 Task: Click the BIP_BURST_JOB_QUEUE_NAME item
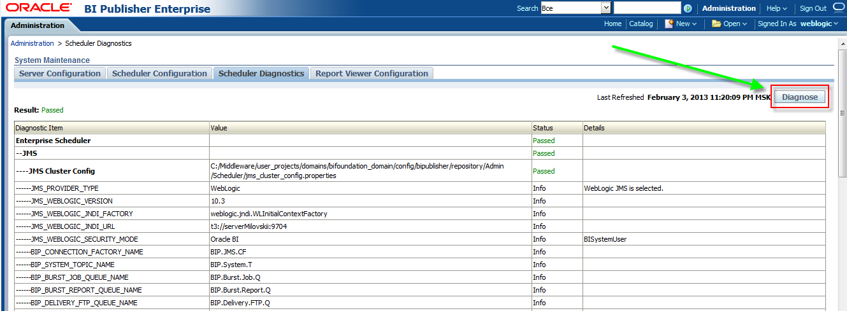pos(72,277)
